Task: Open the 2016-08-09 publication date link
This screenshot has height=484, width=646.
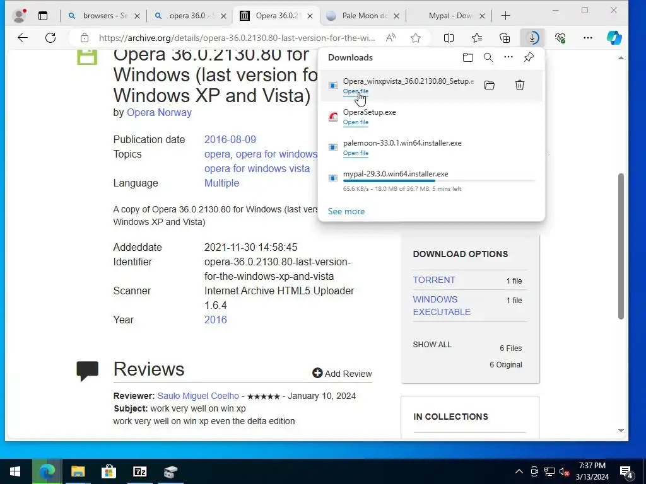Action: [230, 139]
